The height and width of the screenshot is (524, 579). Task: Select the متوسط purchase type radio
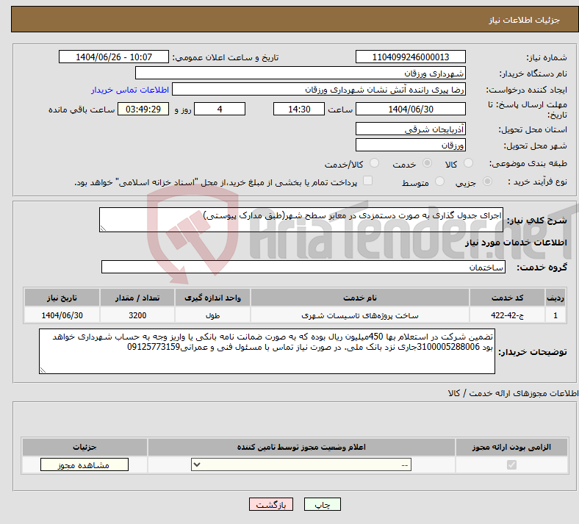click(x=439, y=182)
